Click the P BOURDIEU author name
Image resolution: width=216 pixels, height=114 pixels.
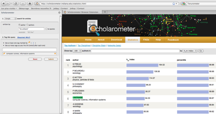click(x=79, y=70)
